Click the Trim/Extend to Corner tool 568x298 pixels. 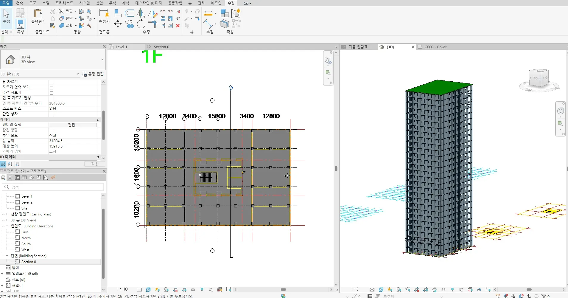pos(153,24)
